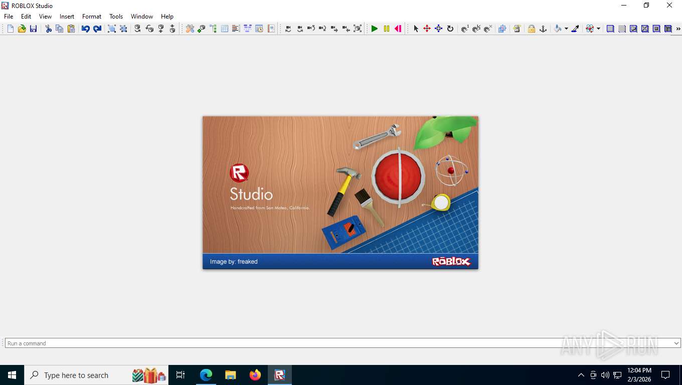Reset the simulation with the pink button
The image size is (682, 385).
pos(398,29)
